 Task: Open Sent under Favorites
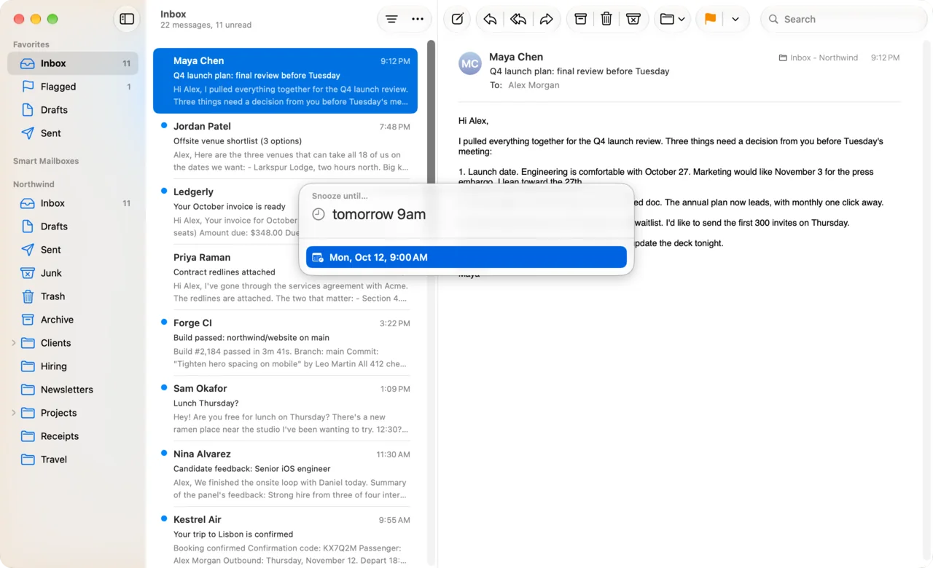[x=73, y=133]
